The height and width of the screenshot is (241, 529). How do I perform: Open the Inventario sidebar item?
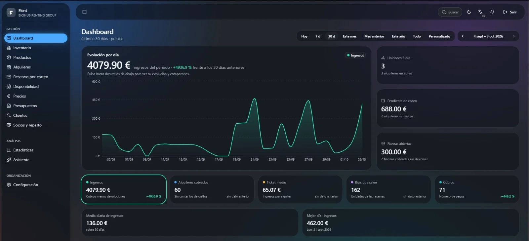click(36, 48)
